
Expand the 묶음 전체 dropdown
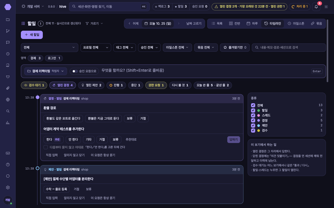coord(206,48)
